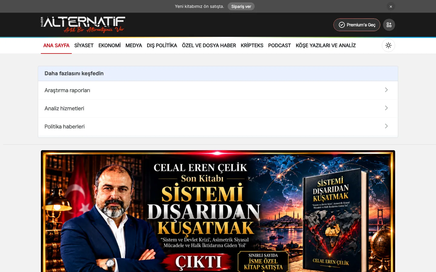Open KÖŞE YAZILARI VE ANALİZ
The width and height of the screenshot is (436, 272).
click(326, 45)
